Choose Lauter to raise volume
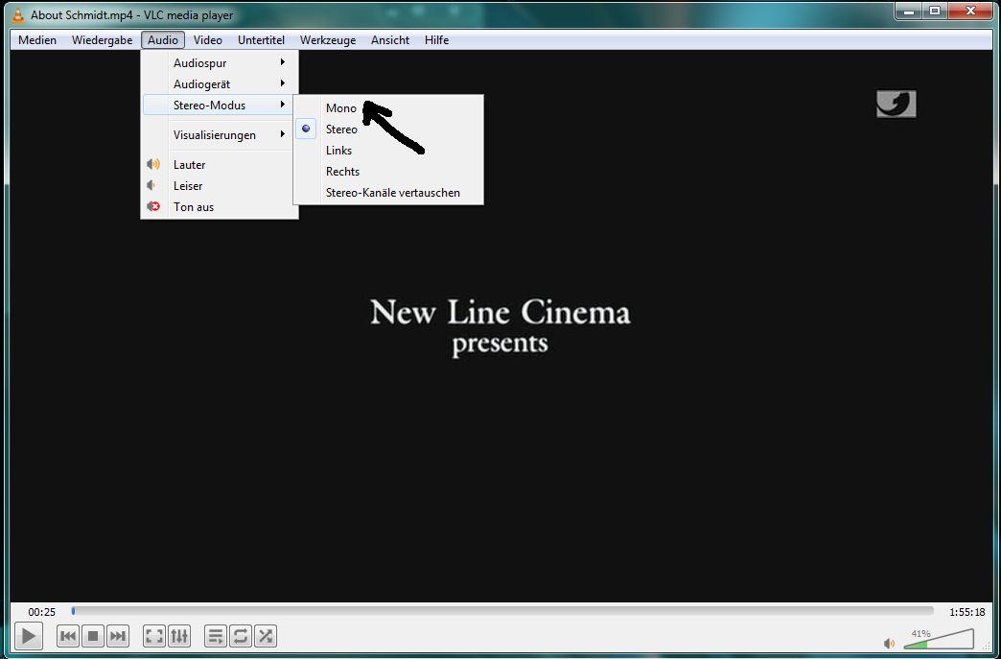Screen dimensions: 1001x659 point(220,164)
